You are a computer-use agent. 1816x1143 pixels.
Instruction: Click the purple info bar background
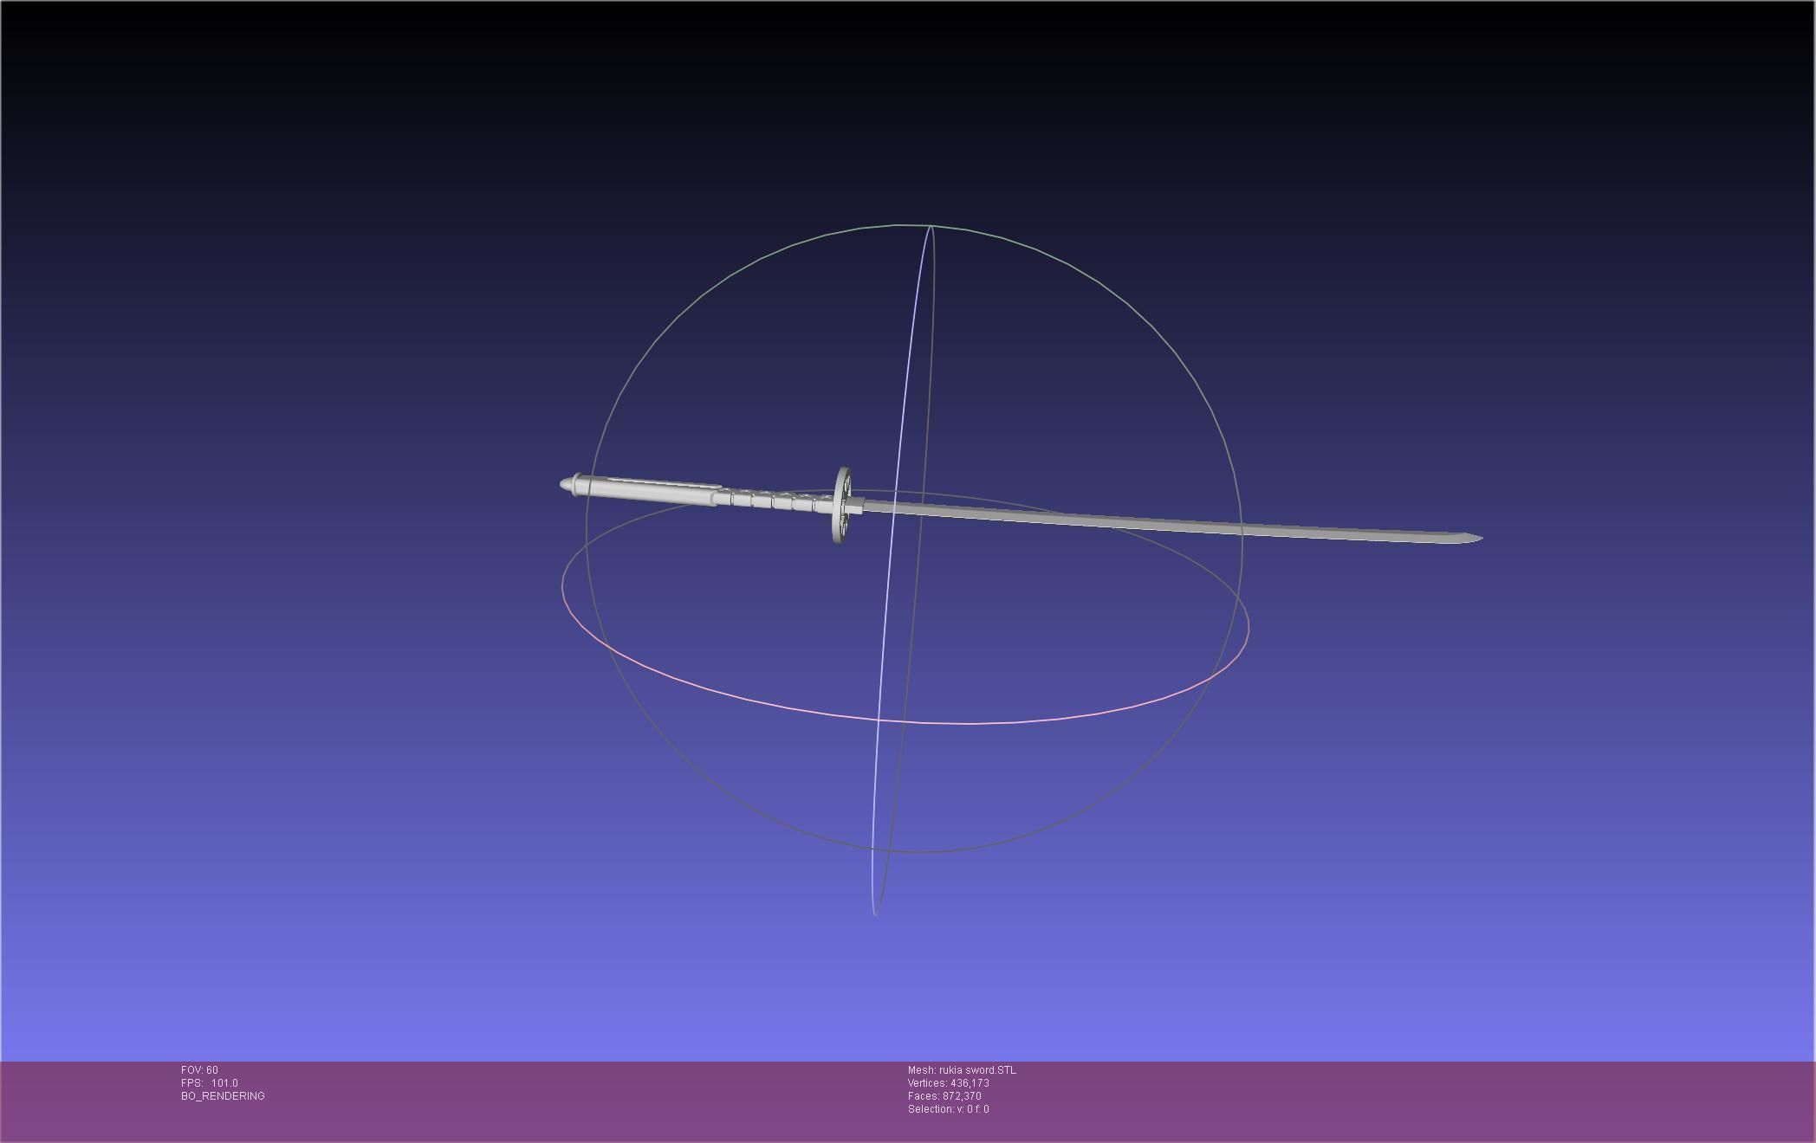[x=1386, y=1100]
